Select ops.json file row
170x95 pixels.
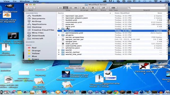[x=112, y=31]
